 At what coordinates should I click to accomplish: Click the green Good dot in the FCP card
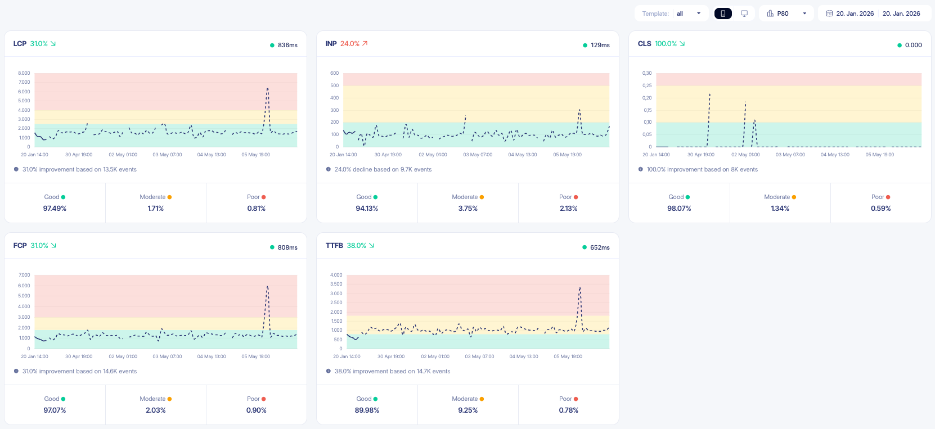tap(63, 399)
